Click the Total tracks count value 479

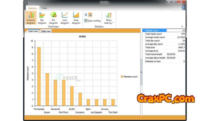(183, 34)
